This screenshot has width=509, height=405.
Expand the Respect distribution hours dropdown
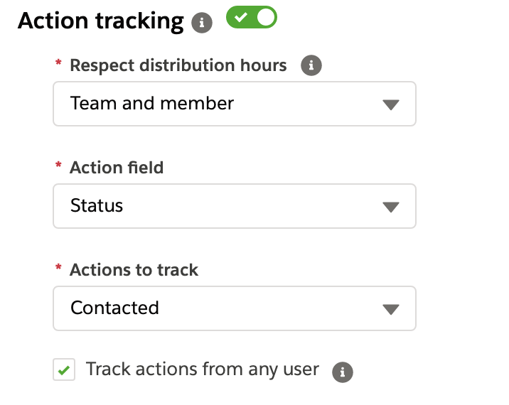pos(235,104)
